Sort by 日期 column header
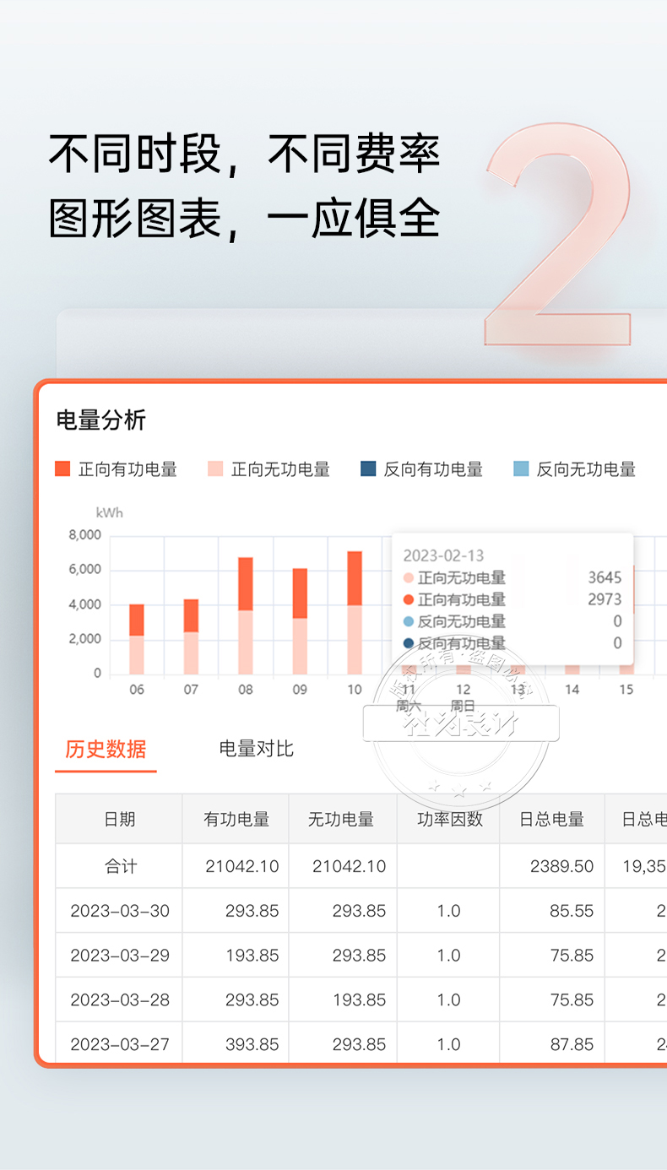Image resolution: width=667 pixels, height=1170 pixels. tap(119, 819)
